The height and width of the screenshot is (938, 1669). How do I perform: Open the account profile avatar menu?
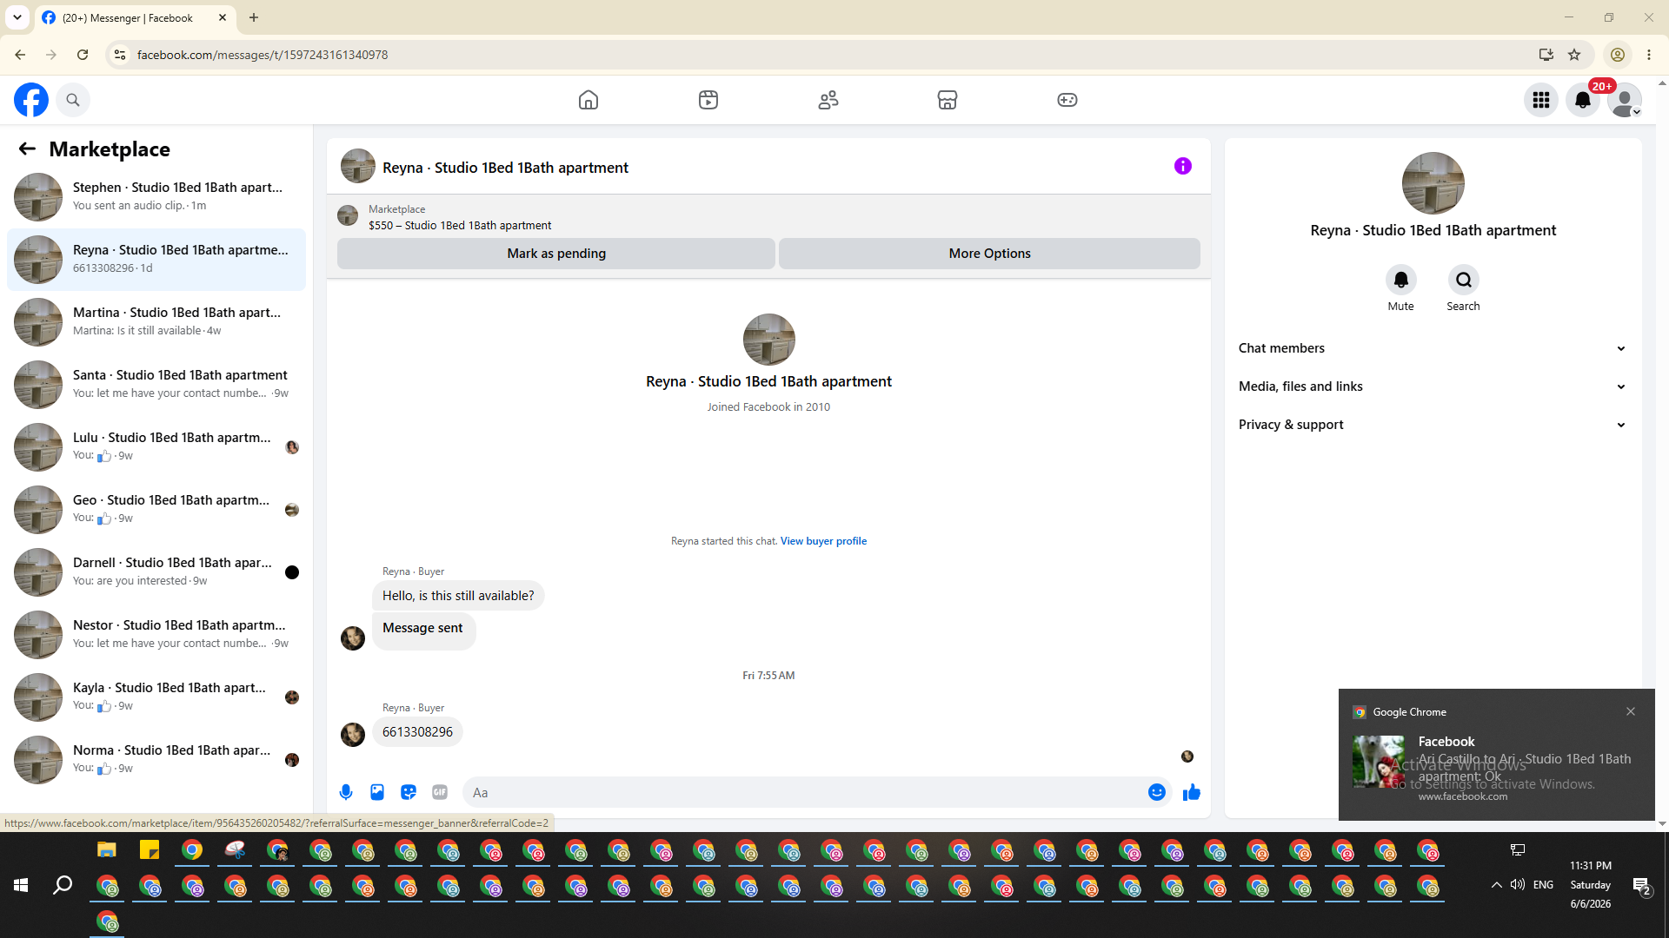click(x=1625, y=100)
